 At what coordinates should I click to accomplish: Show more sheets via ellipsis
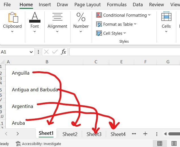click(134, 134)
